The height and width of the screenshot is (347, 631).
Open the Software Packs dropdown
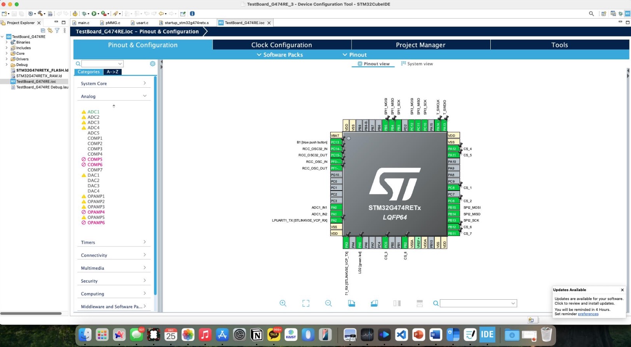click(x=280, y=55)
